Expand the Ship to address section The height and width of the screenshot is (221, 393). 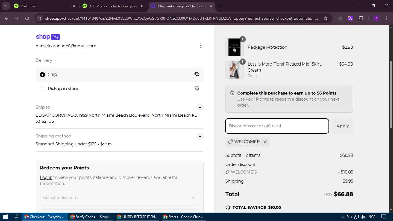pos(200,107)
